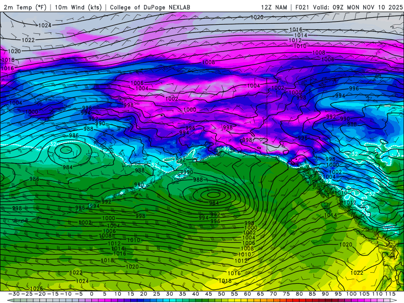The width and height of the screenshot is (404, 303).
Task: Click the "2m Temp (°F)" header label
Action: [x=25, y=7]
